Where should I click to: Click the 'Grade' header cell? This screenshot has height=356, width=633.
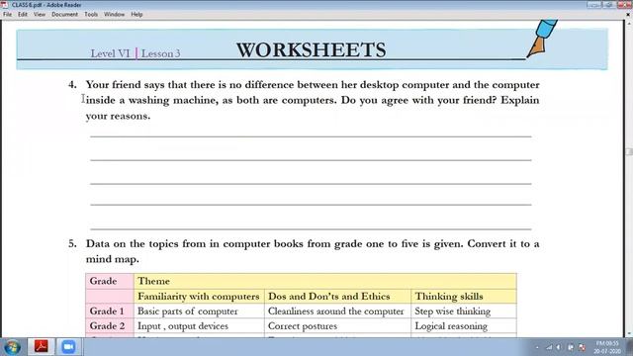pos(110,281)
